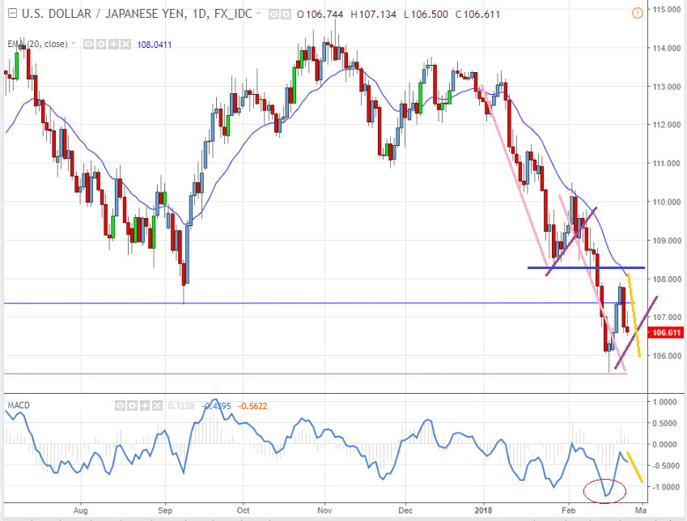The height and width of the screenshot is (521, 687).
Task: Click the plus icon beside the MACD legend
Action: [145, 406]
